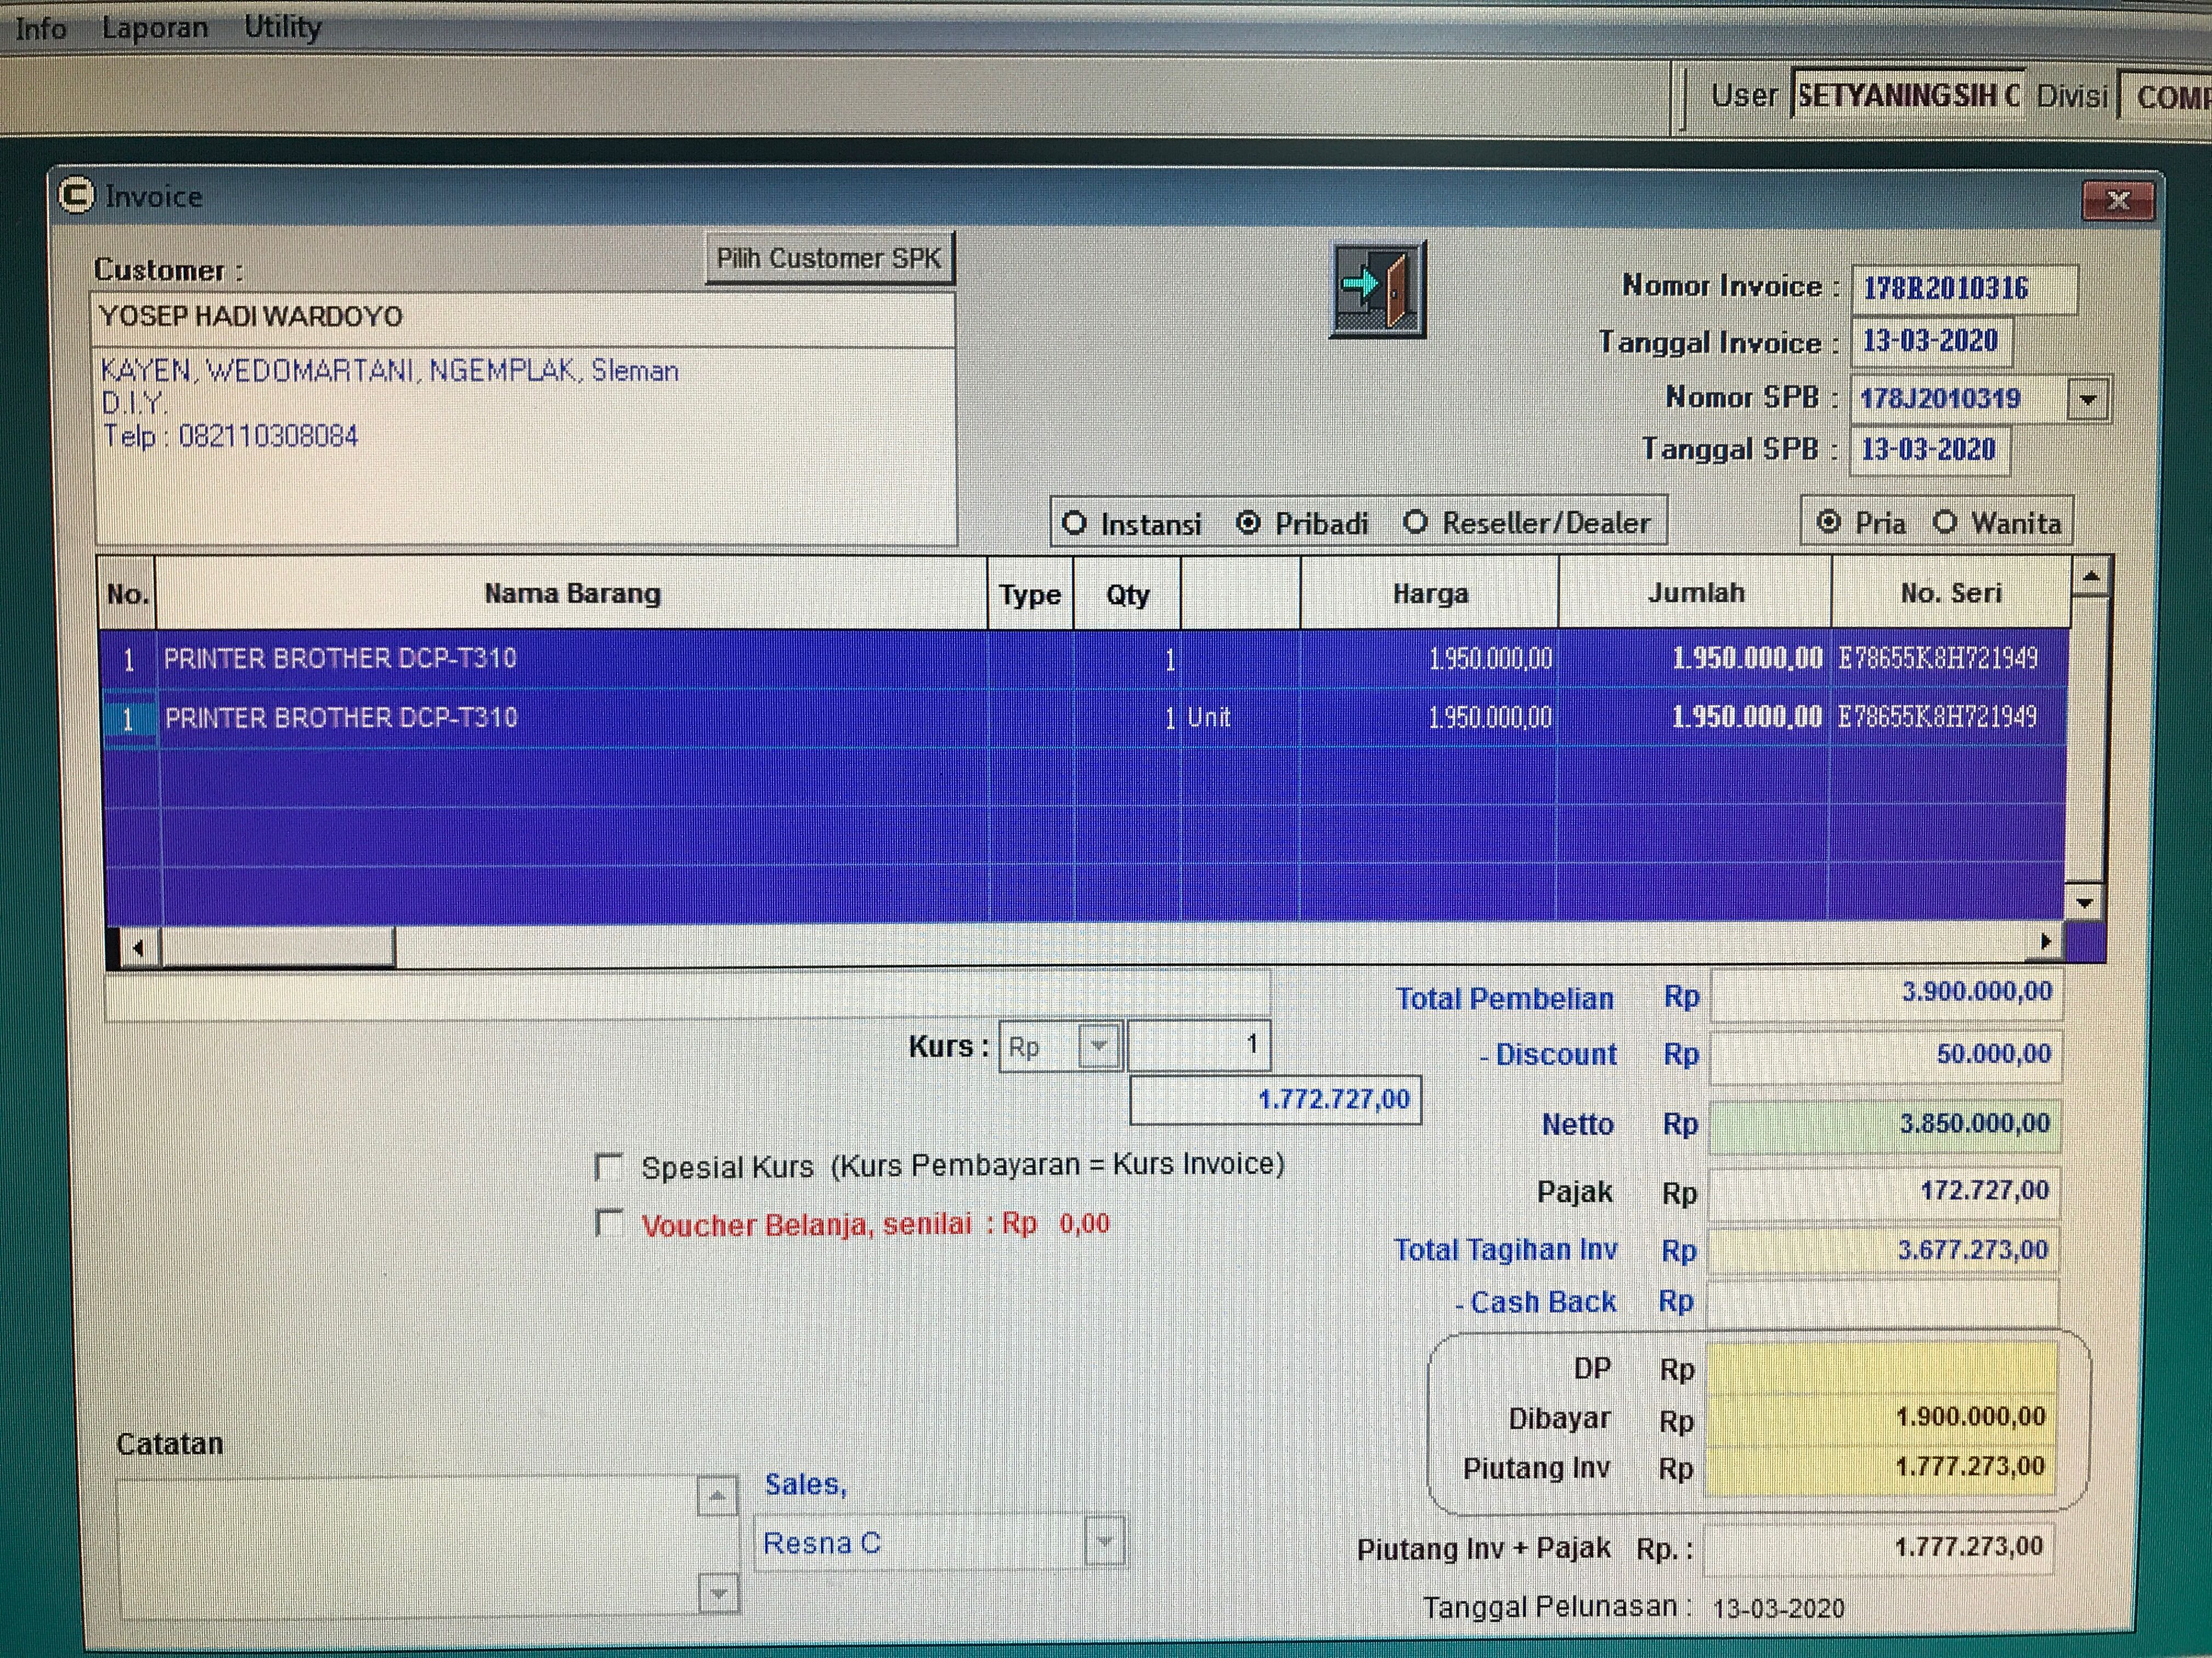Open the Kurs currency dropdown
The image size is (2212, 1658).
(x=1099, y=1046)
